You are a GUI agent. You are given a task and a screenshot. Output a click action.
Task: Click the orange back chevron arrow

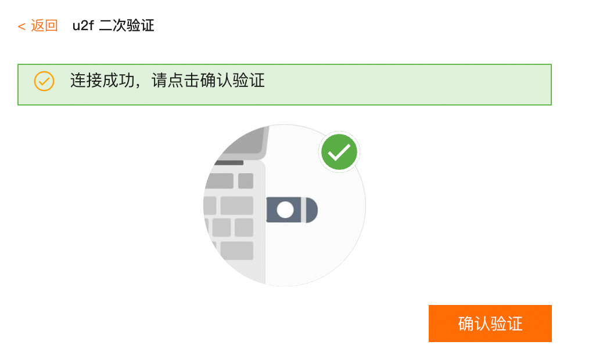(21, 27)
